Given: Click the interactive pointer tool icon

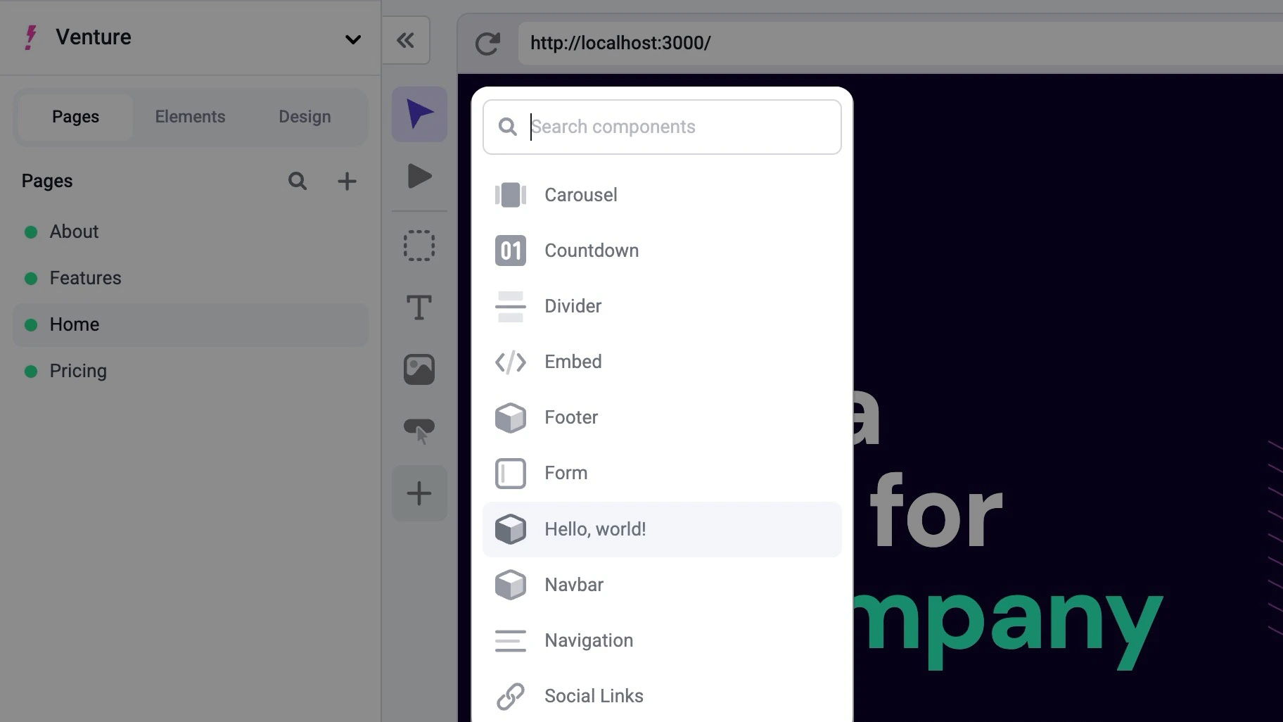Looking at the screenshot, I should (x=419, y=430).
